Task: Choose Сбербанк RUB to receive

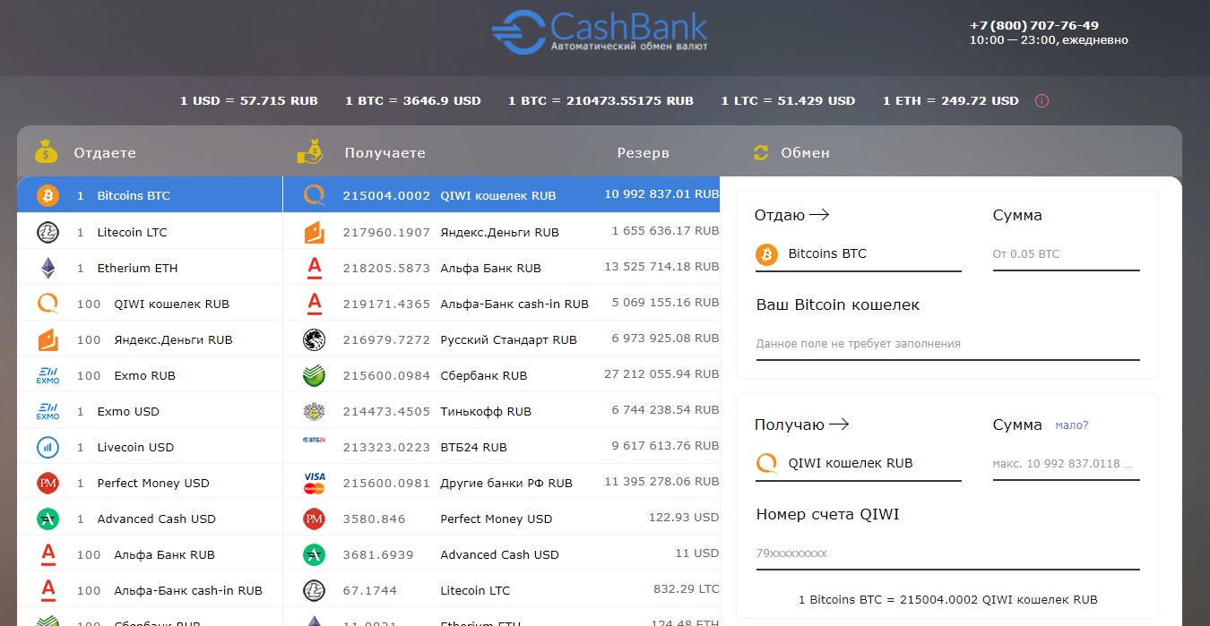Action: pos(501,375)
